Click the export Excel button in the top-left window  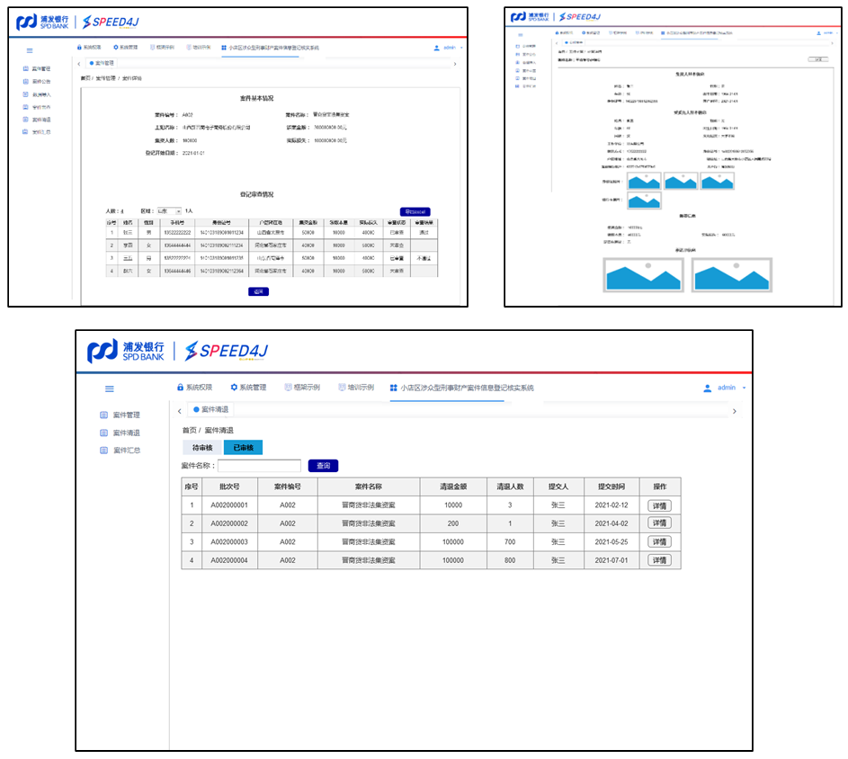point(415,212)
